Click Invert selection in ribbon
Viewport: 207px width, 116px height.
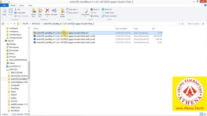[x=109, y=16]
